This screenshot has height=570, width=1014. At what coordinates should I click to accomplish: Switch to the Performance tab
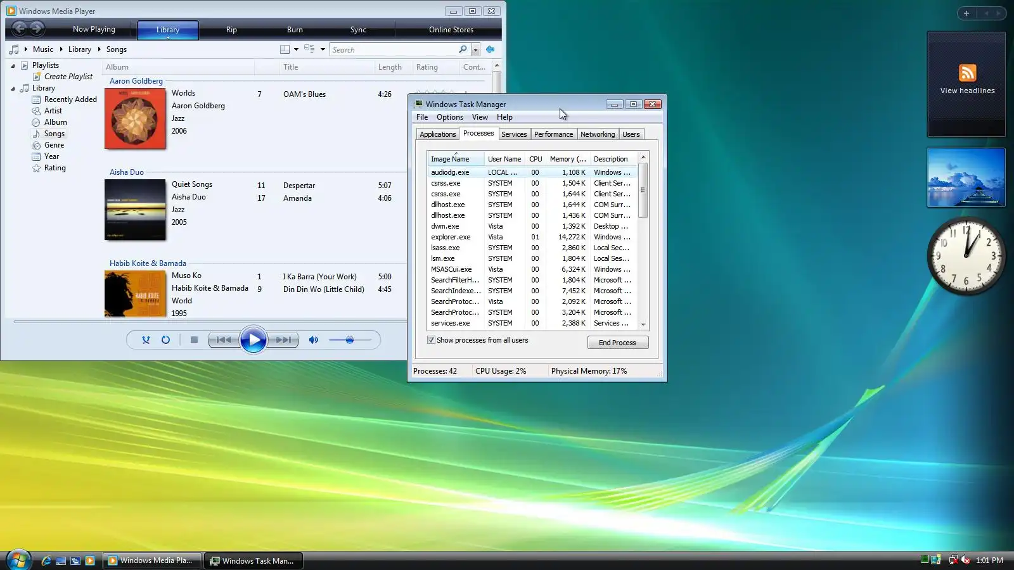pyautogui.click(x=553, y=134)
